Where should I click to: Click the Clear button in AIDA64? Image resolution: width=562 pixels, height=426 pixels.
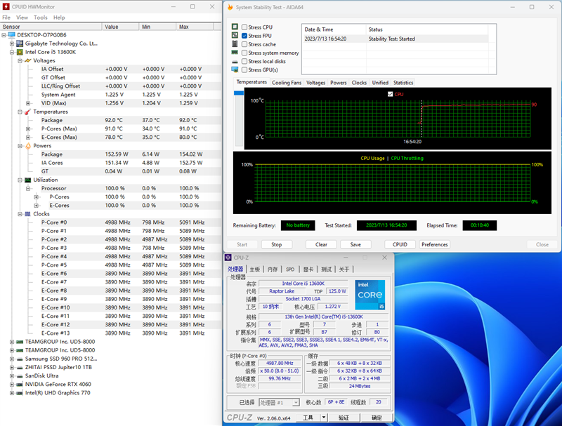pyautogui.click(x=321, y=244)
